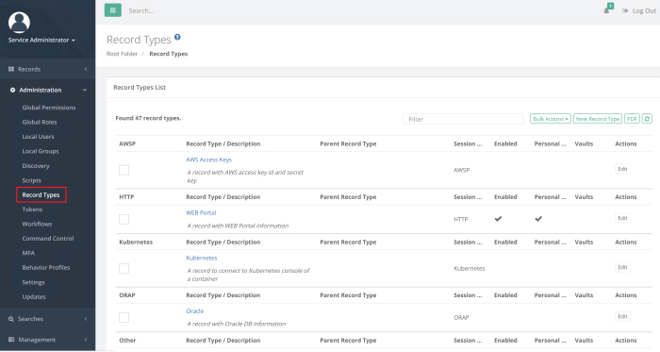The width and height of the screenshot is (660, 352).
Task: Expand the Searches sidebar menu
Action: pos(47,319)
